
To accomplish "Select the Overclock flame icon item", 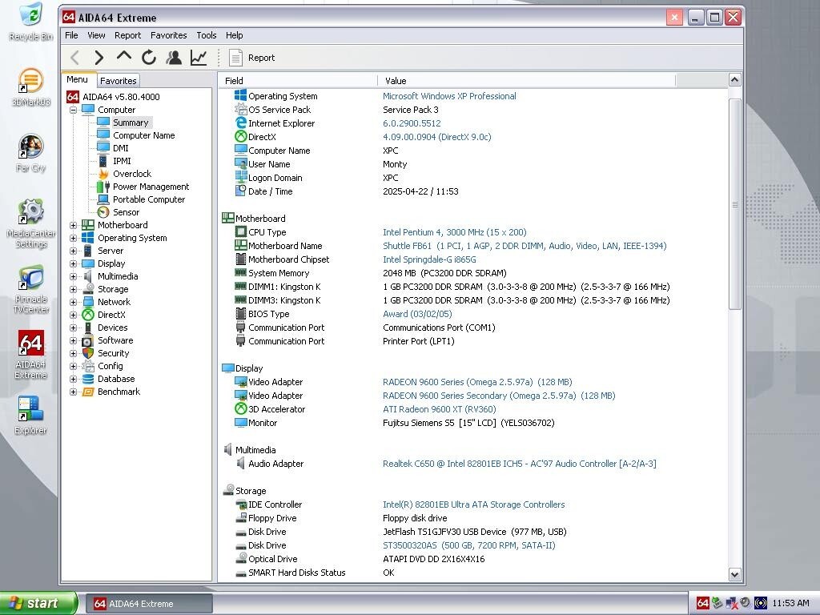I will point(103,174).
